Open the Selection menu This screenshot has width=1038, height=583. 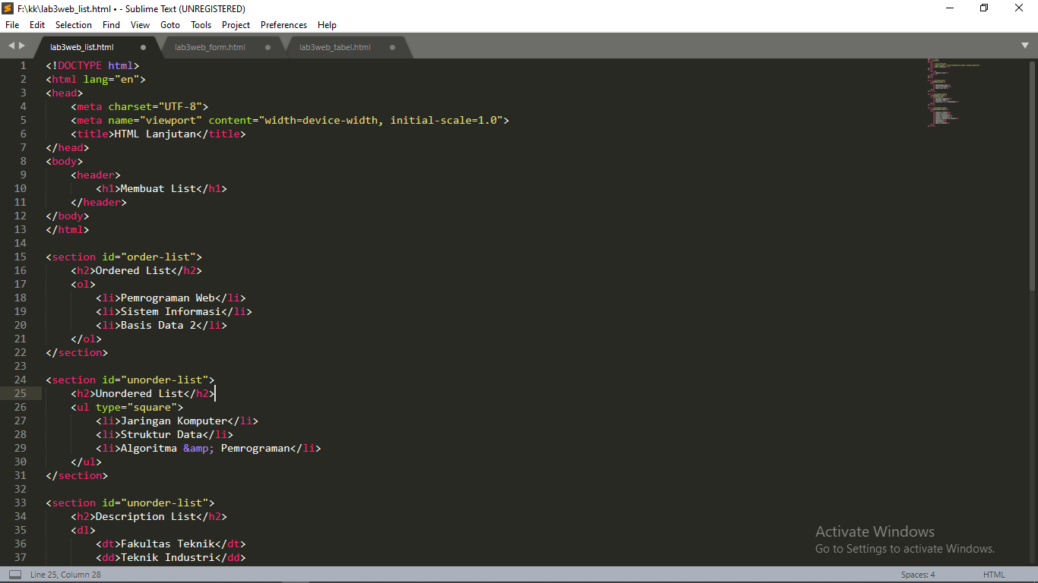pyautogui.click(x=73, y=24)
